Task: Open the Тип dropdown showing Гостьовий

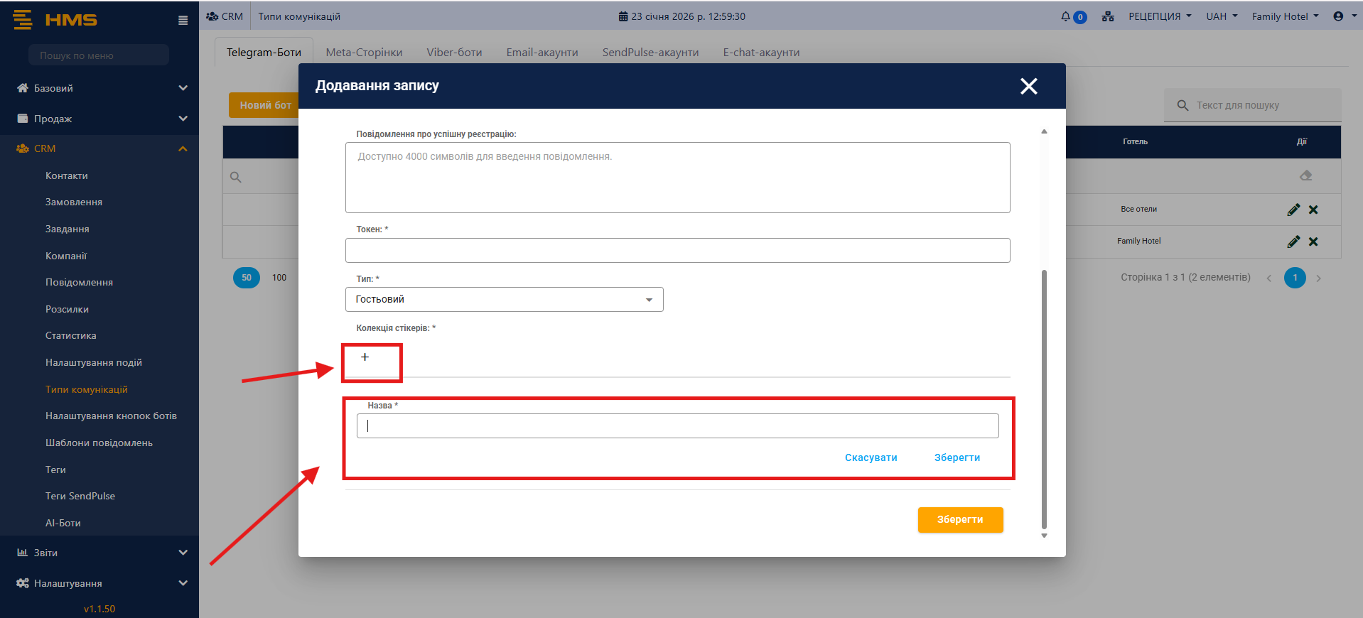Action: [x=504, y=300]
